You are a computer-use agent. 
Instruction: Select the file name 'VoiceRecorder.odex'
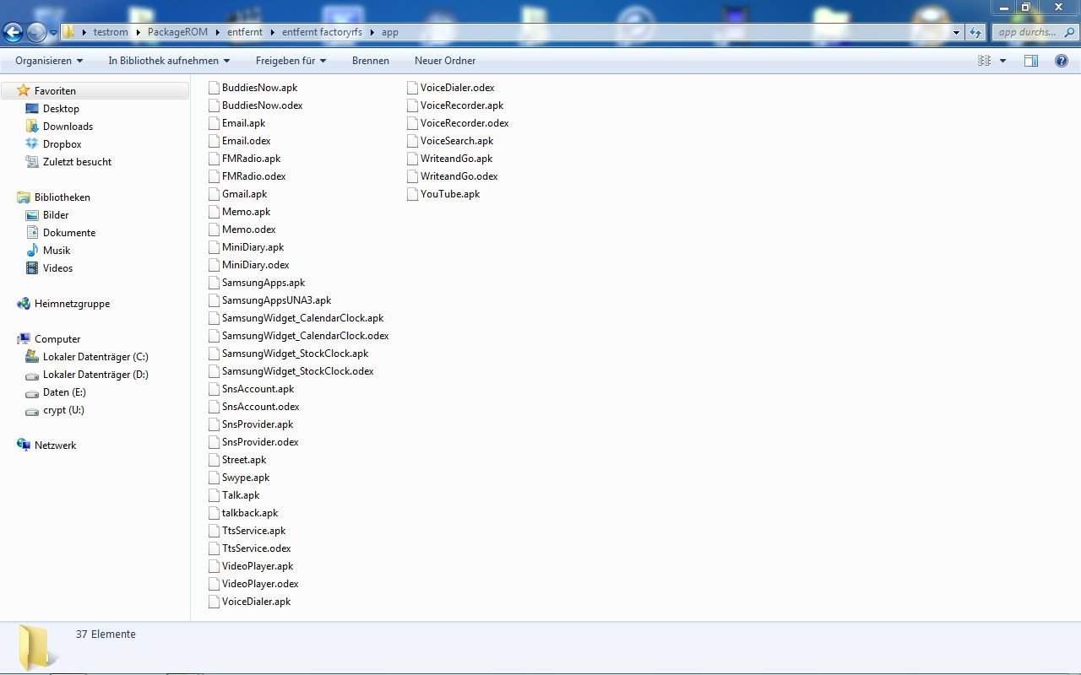click(x=464, y=123)
